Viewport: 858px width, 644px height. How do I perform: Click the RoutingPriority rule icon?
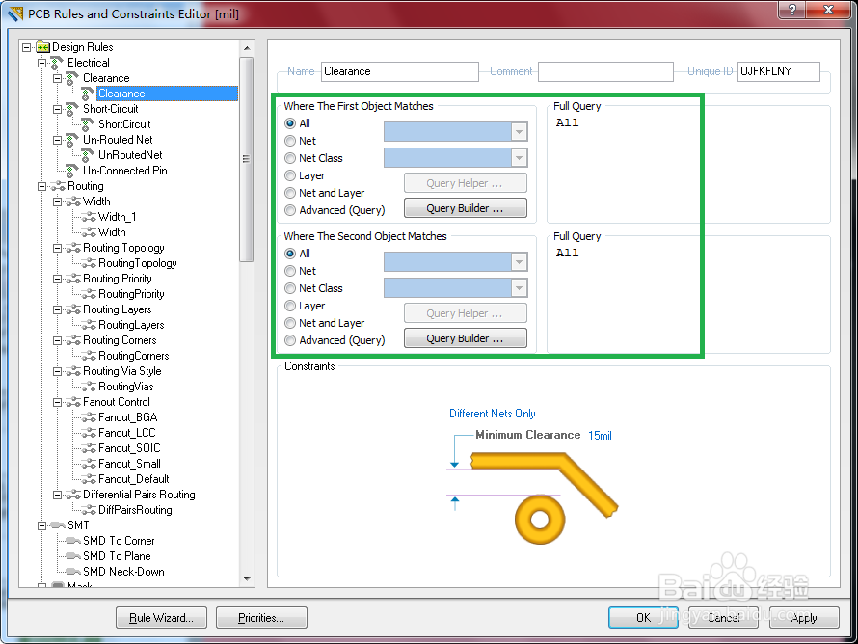pyautogui.click(x=89, y=294)
